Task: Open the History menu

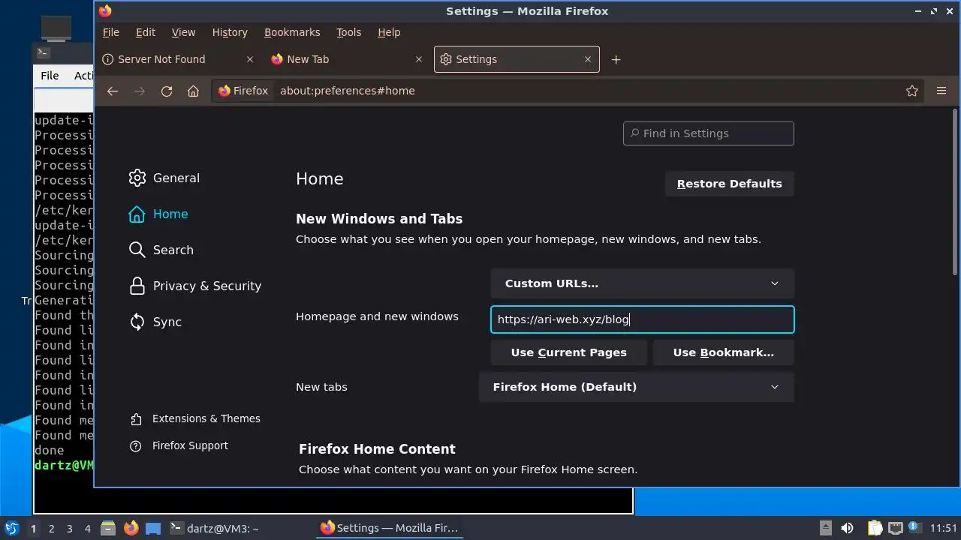Action: 230,32
